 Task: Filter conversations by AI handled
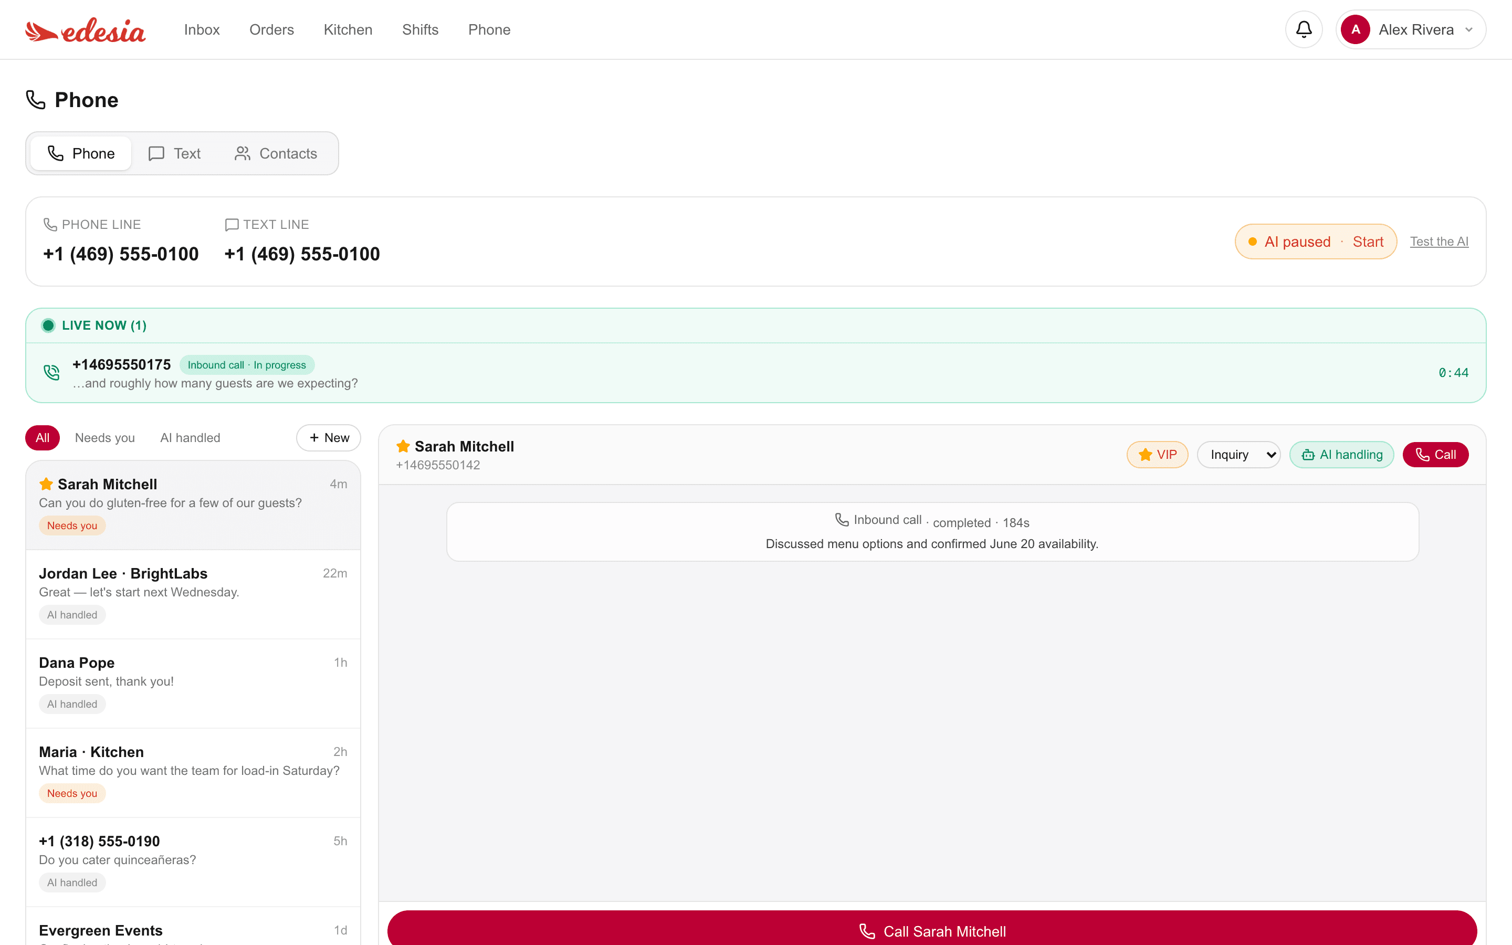(x=190, y=437)
